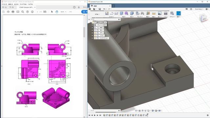Click the email envelope icon in Acrobat Reader
The width and height of the screenshot is (210, 118).
[18, 12]
